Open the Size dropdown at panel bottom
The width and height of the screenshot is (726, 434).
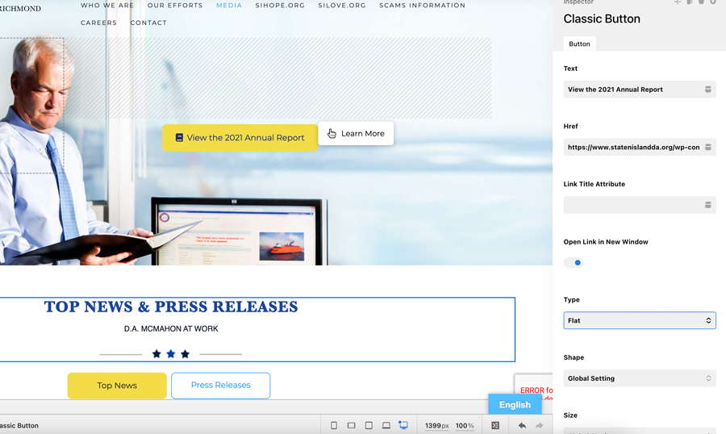point(639,431)
